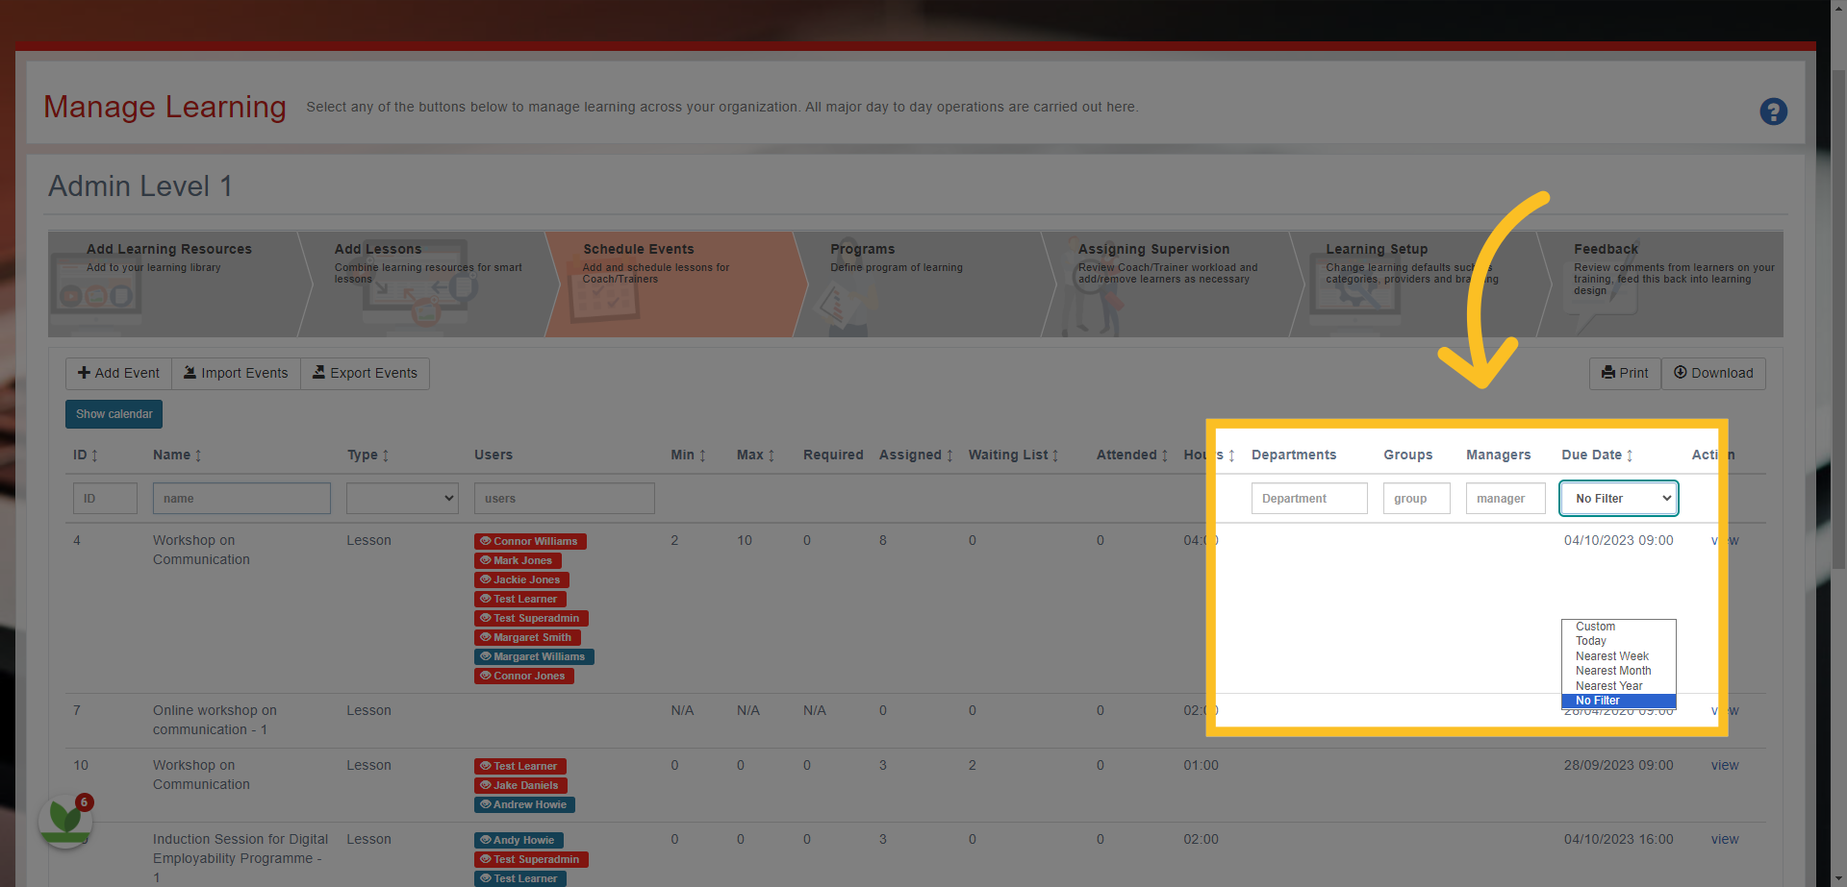Open Jake Daniels user badge
The height and width of the screenshot is (887, 1847).
[x=520, y=785]
